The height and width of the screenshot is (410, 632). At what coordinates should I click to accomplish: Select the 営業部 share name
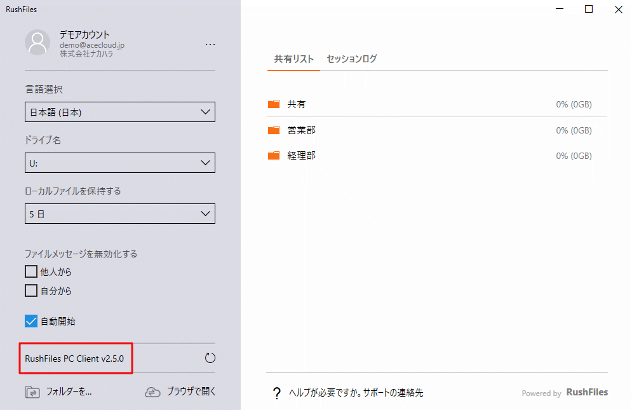coord(301,130)
